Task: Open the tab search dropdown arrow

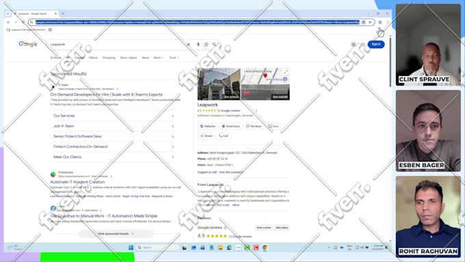Action: click(x=8, y=14)
